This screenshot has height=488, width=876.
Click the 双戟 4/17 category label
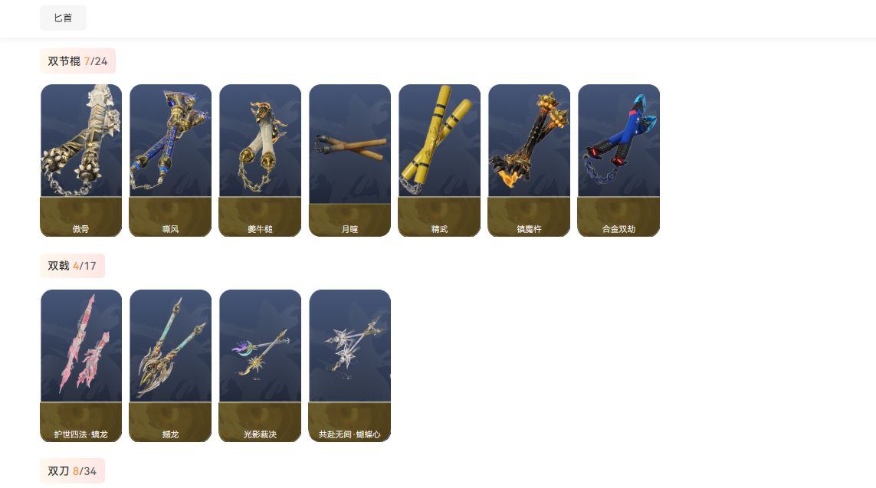[72, 266]
